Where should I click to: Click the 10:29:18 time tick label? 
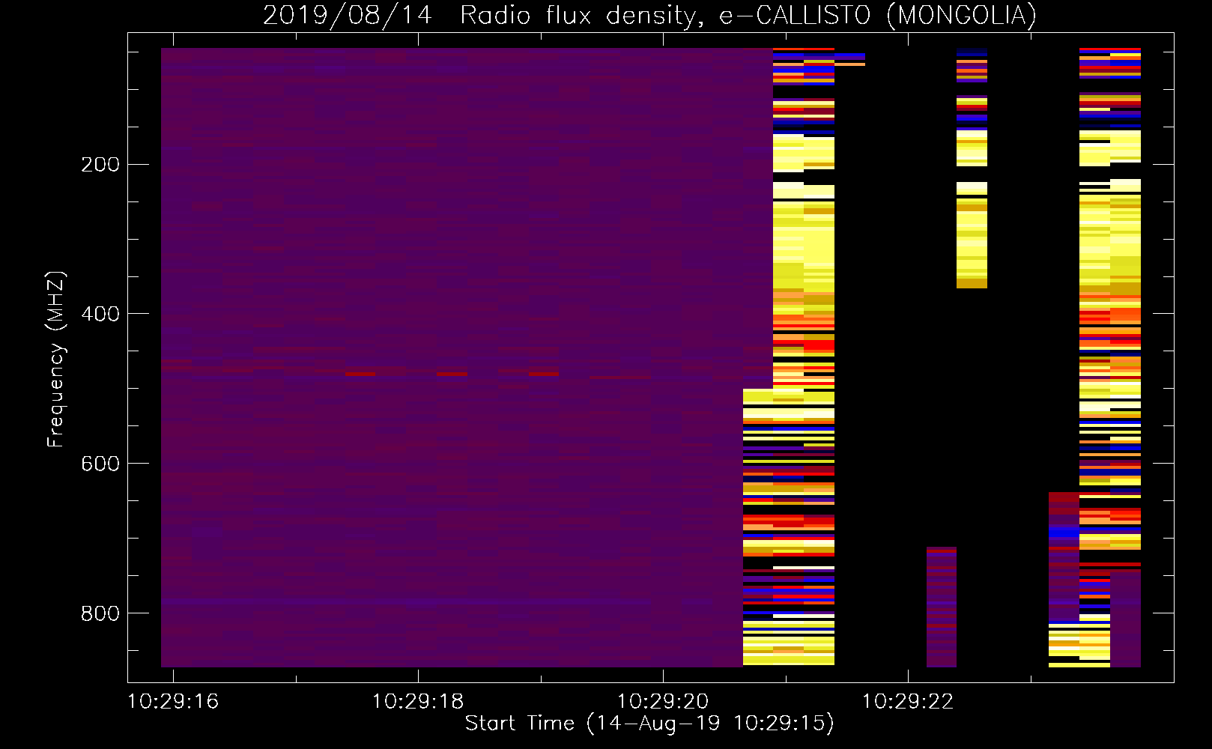tap(418, 702)
